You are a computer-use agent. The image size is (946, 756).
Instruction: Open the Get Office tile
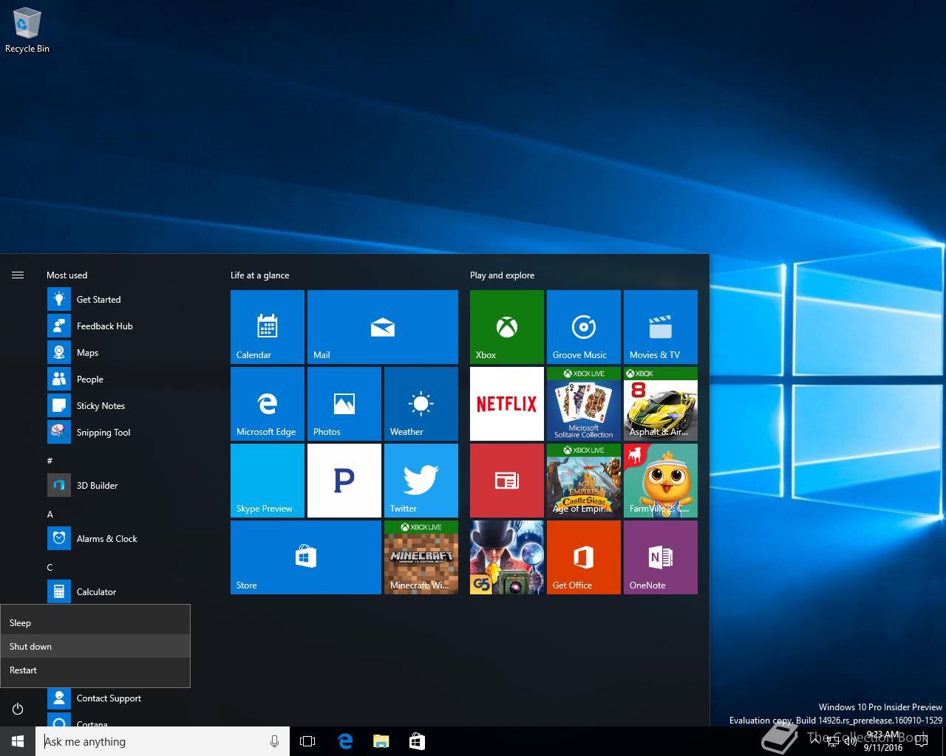(x=584, y=557)
